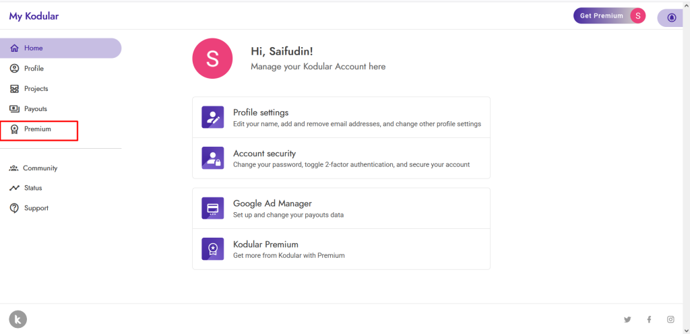The image size is (690, 334).
Task: Open the Payouts menu label
Action: (x=36, y=108)
